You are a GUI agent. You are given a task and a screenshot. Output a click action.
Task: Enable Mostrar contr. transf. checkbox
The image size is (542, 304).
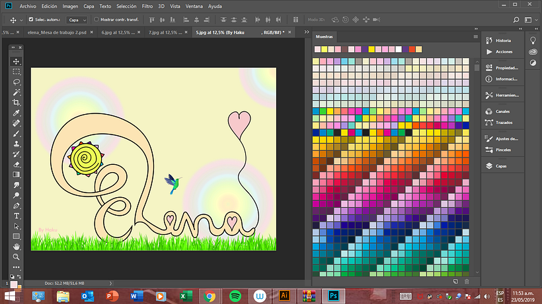97,20
